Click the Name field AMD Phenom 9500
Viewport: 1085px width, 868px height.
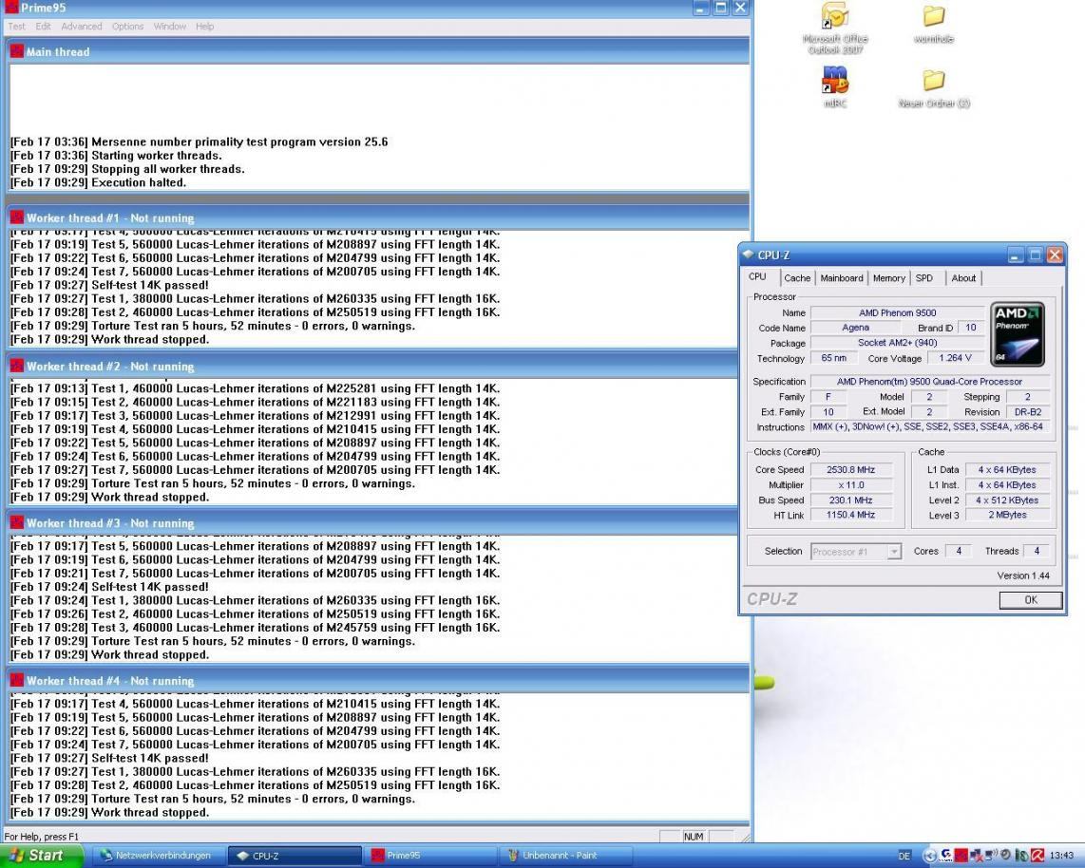897,312
